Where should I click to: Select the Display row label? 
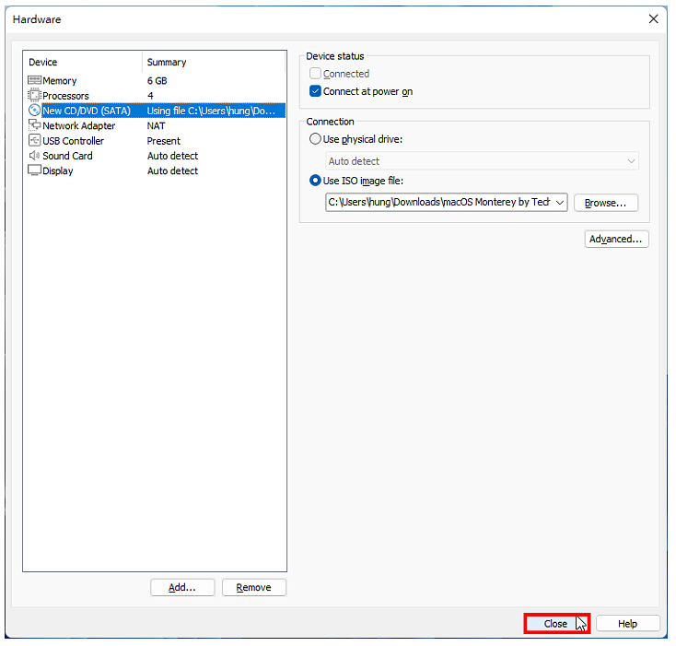pos(58,170)
